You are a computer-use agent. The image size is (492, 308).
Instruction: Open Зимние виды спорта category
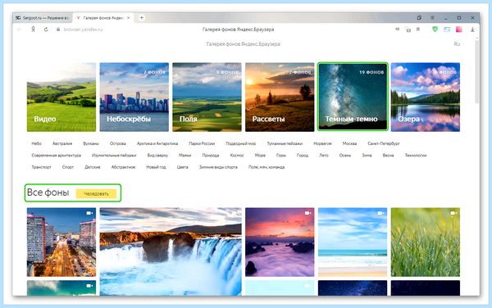click(x=218, y=167)
